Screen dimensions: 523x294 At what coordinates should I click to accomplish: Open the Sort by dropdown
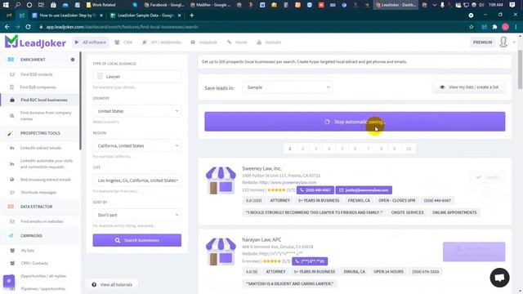[137, 215]
